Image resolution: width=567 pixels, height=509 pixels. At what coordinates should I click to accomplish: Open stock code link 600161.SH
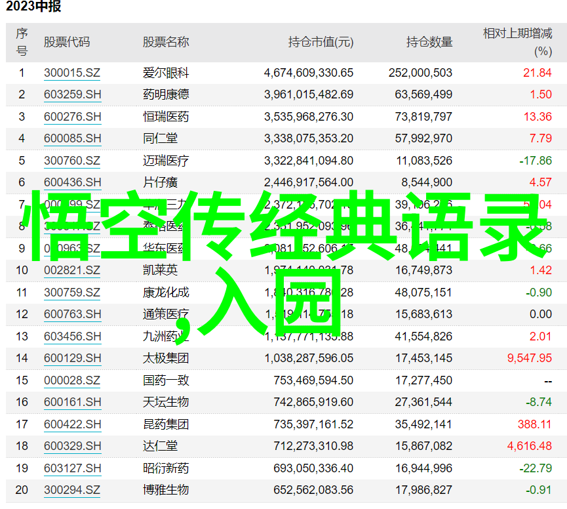click(x=72, y=402)
